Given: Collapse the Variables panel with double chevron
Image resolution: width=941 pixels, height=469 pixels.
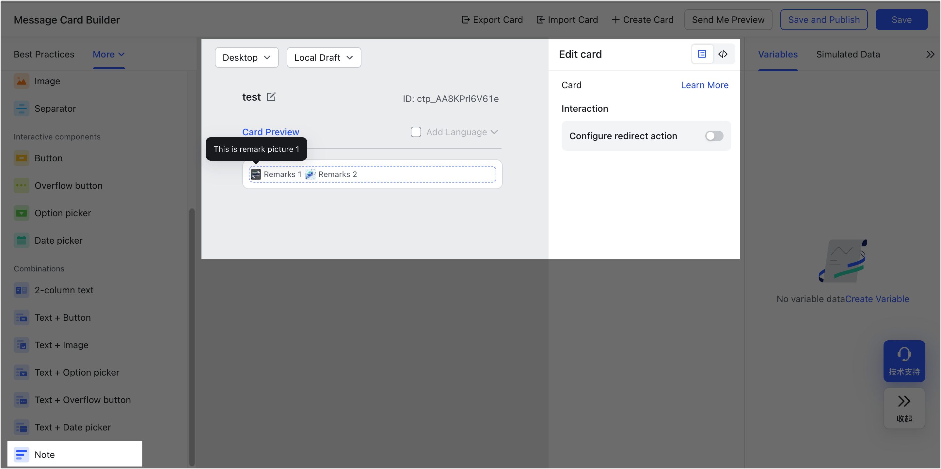Looking at the screenshot, I should tap(930, 55).
